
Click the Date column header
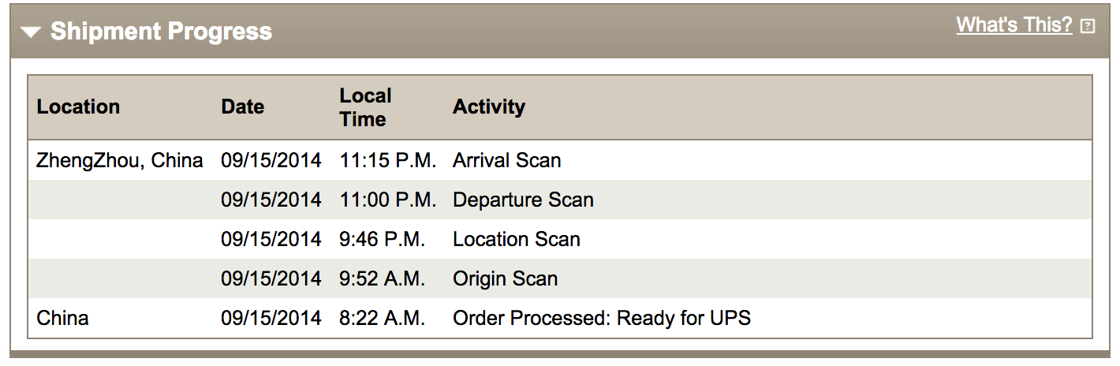(242, 107)
